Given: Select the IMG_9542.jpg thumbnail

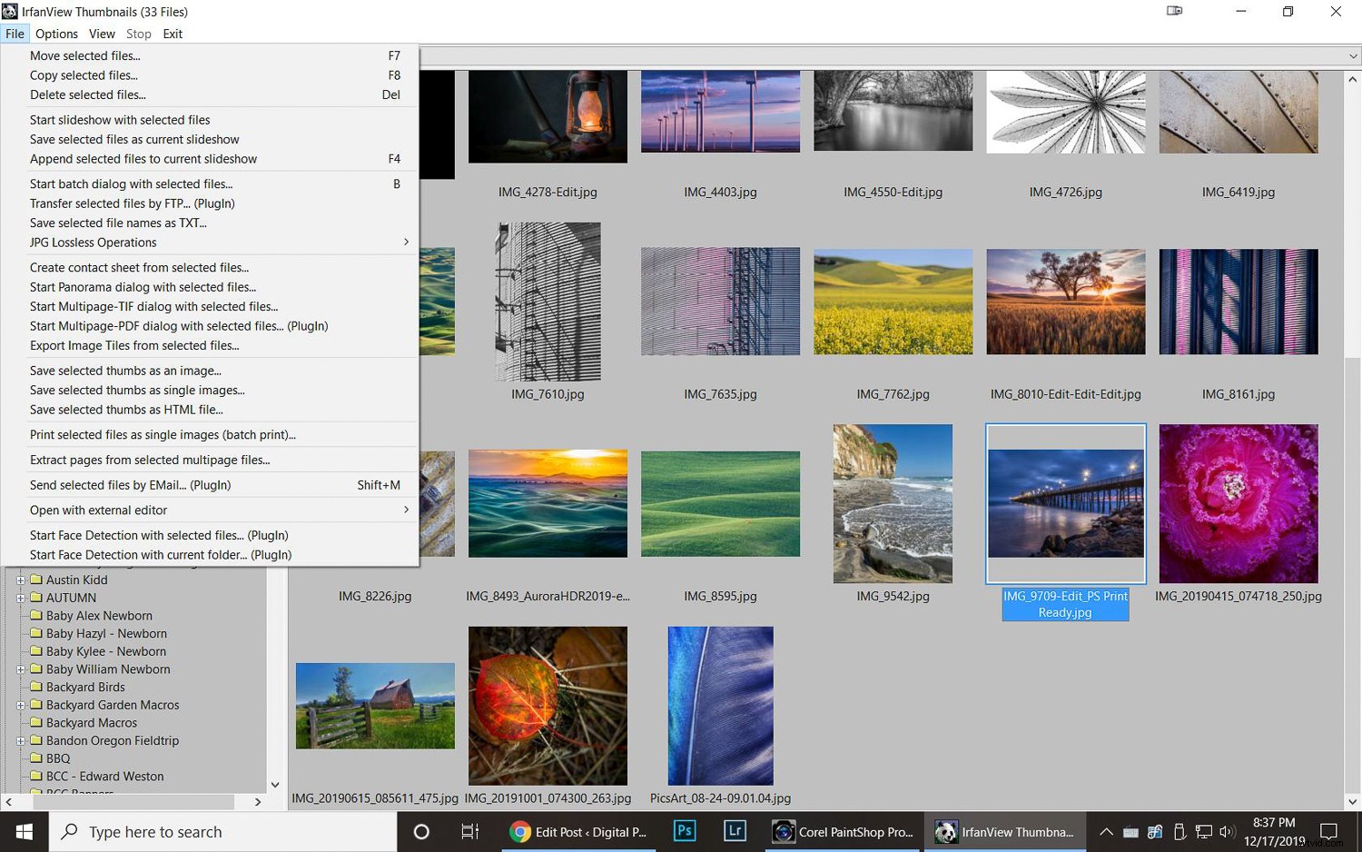Looking at the screenshot, I should [x=893, y=503].
